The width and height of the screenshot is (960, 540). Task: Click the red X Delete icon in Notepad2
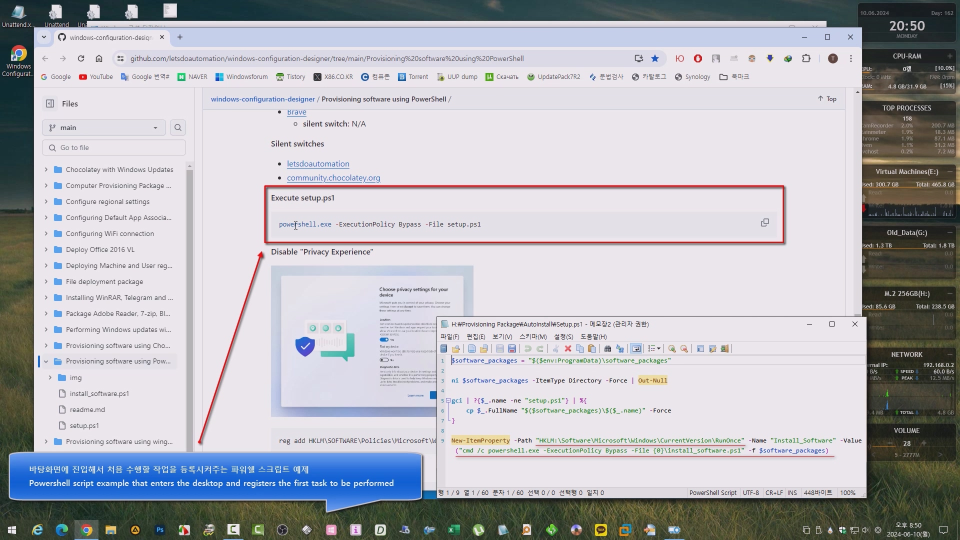(568, 348)
